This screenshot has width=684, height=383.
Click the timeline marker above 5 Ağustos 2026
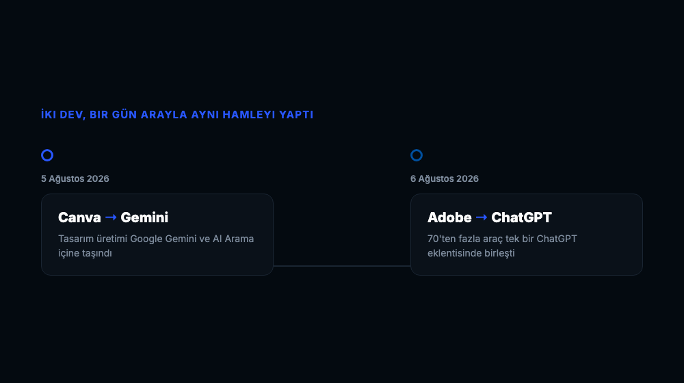[x=47, y=155]
